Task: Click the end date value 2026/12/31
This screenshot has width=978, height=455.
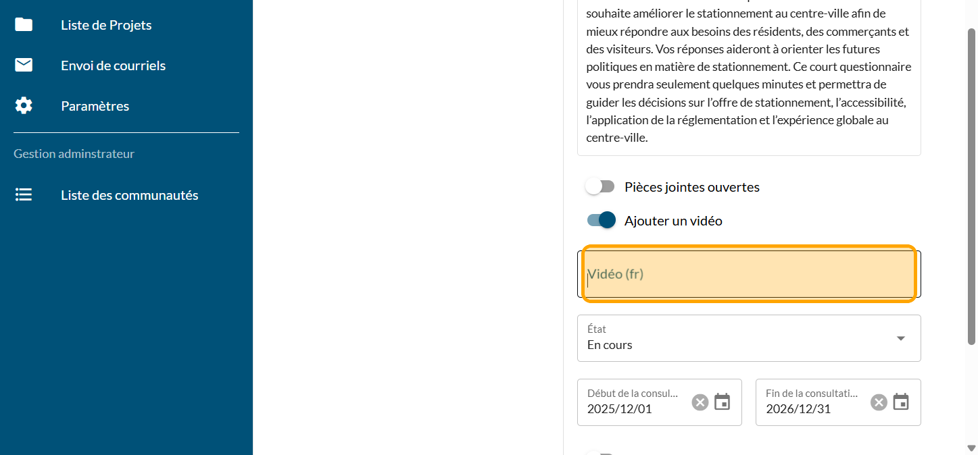Action: point(798,409)
